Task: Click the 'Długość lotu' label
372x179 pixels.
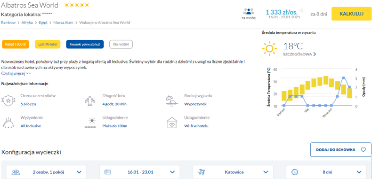Action: tap(114, 96)
